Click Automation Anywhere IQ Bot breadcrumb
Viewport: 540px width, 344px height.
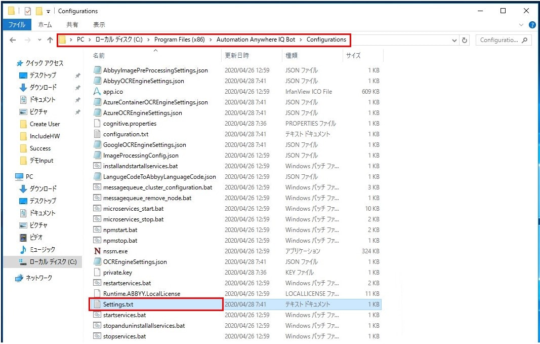coord(256,40)
